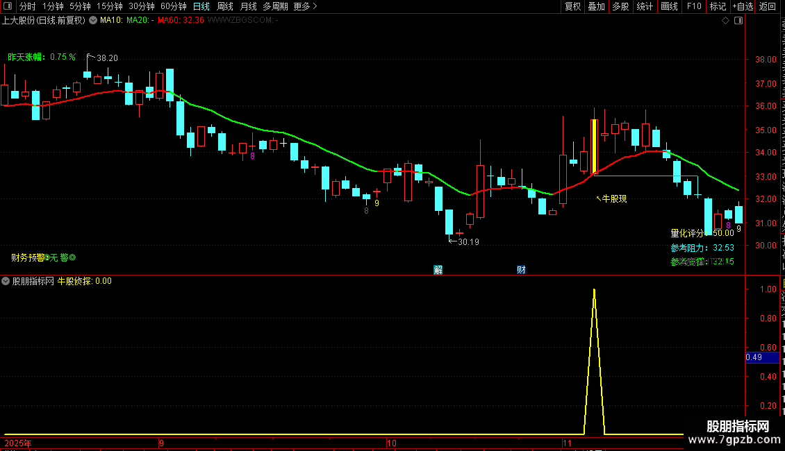The width and height of the screenshot is (785, 451).
Task: Add stock to watchlist with +自选
Action: point(743,6)
